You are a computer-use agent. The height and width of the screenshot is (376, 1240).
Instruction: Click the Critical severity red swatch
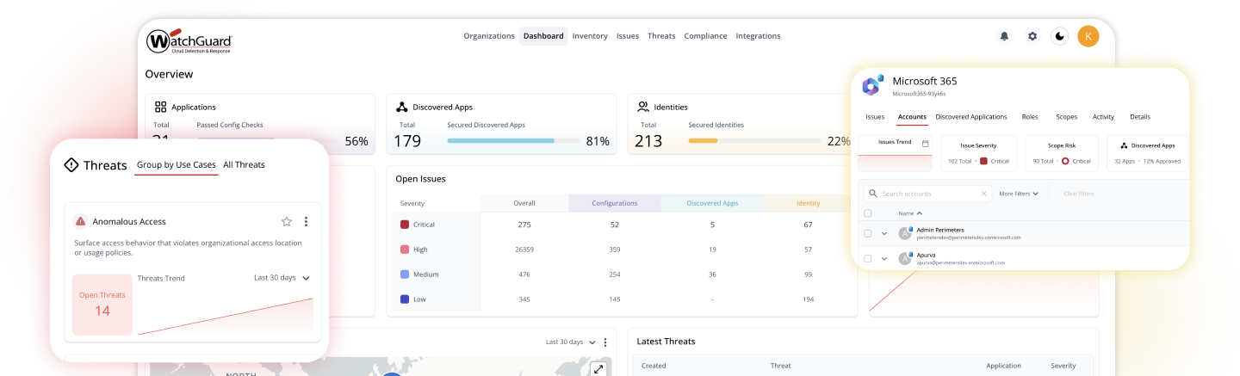coord(405,225)
